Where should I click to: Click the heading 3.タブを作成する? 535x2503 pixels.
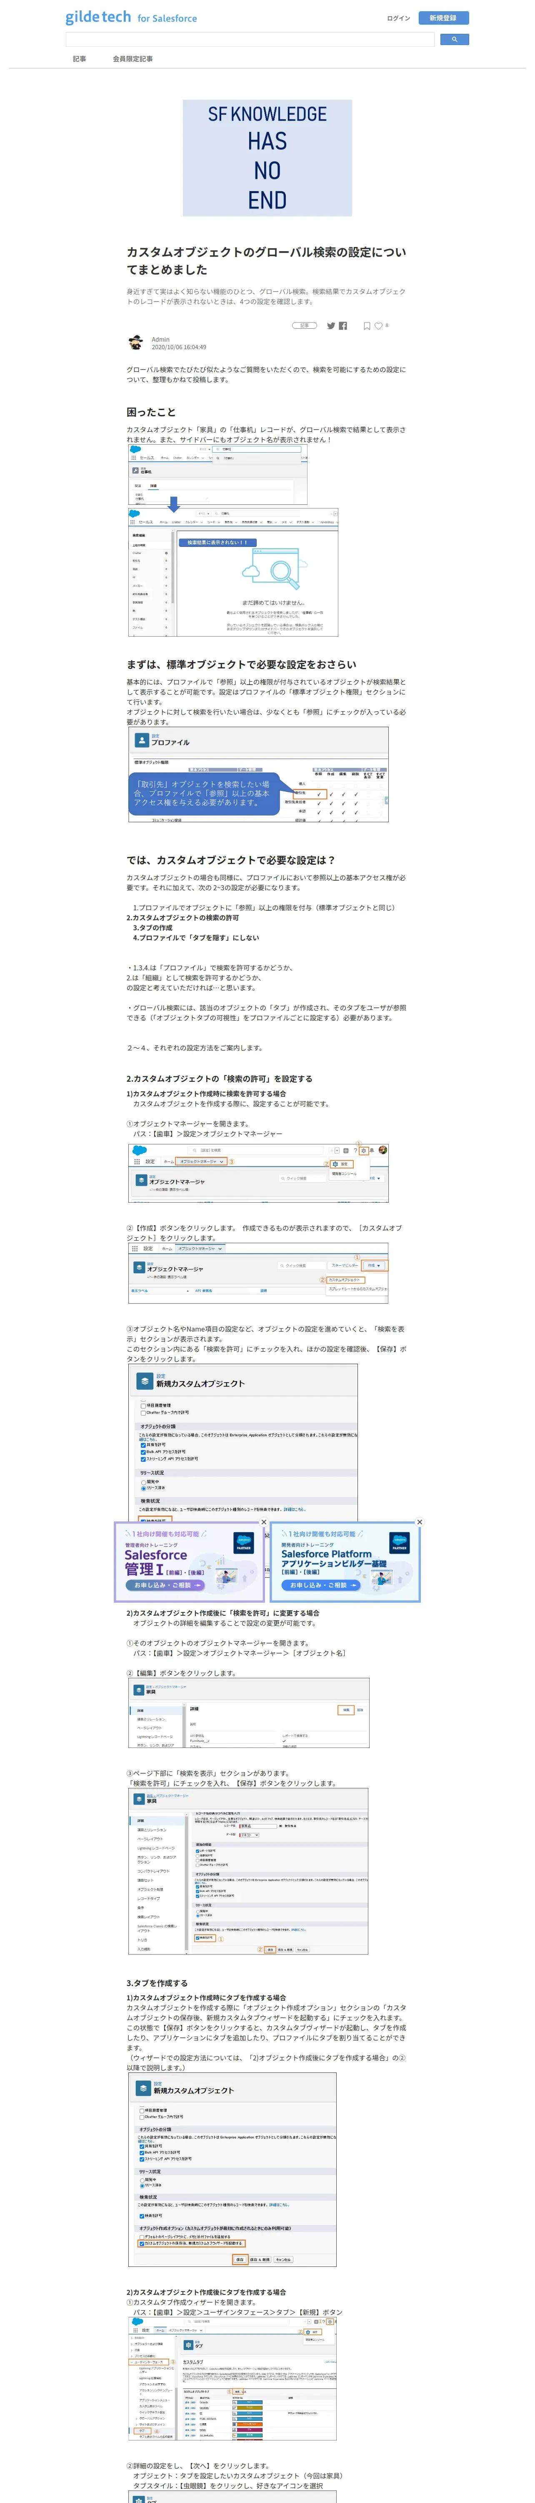coord(157,1983)
